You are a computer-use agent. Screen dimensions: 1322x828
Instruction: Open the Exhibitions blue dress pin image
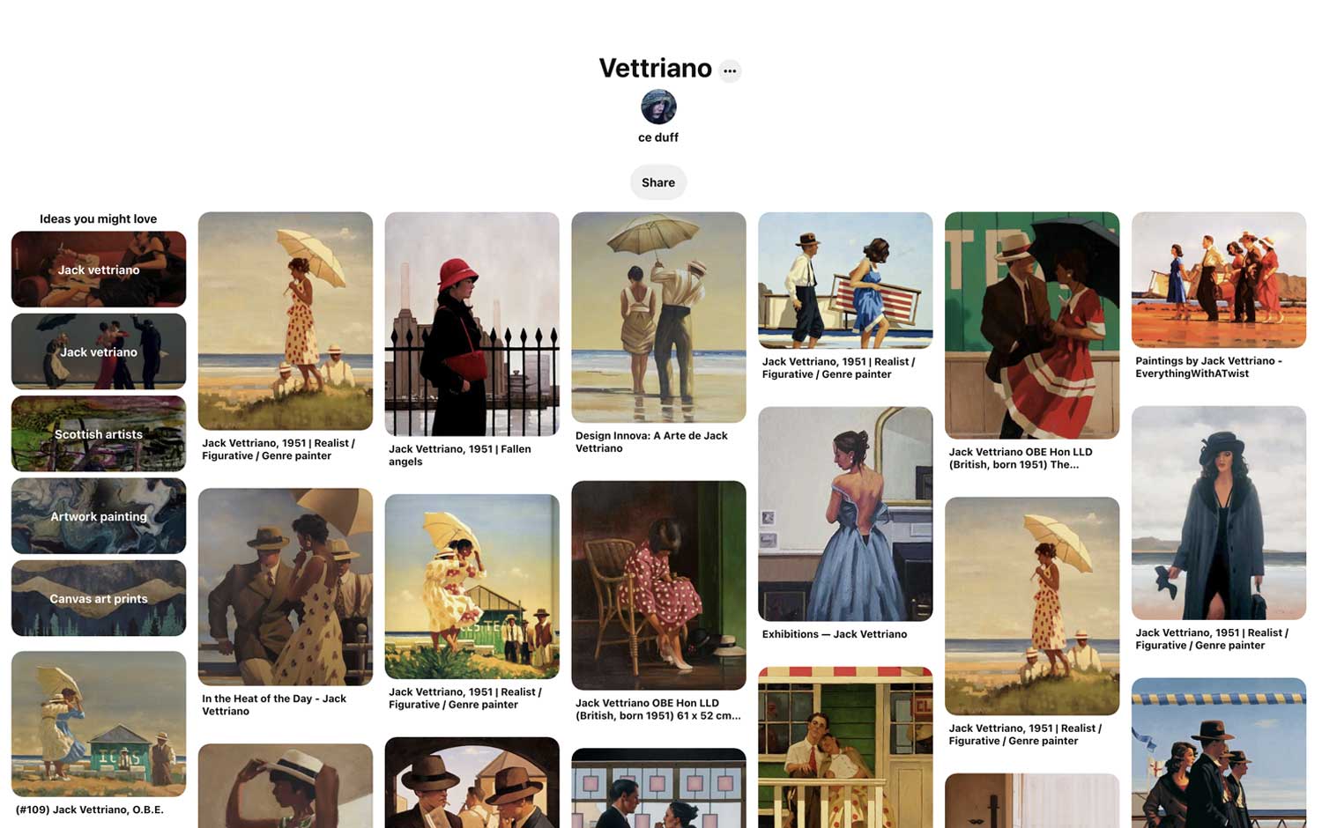click(845, 514)
